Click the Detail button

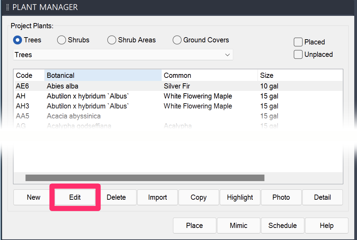(322, 197)
